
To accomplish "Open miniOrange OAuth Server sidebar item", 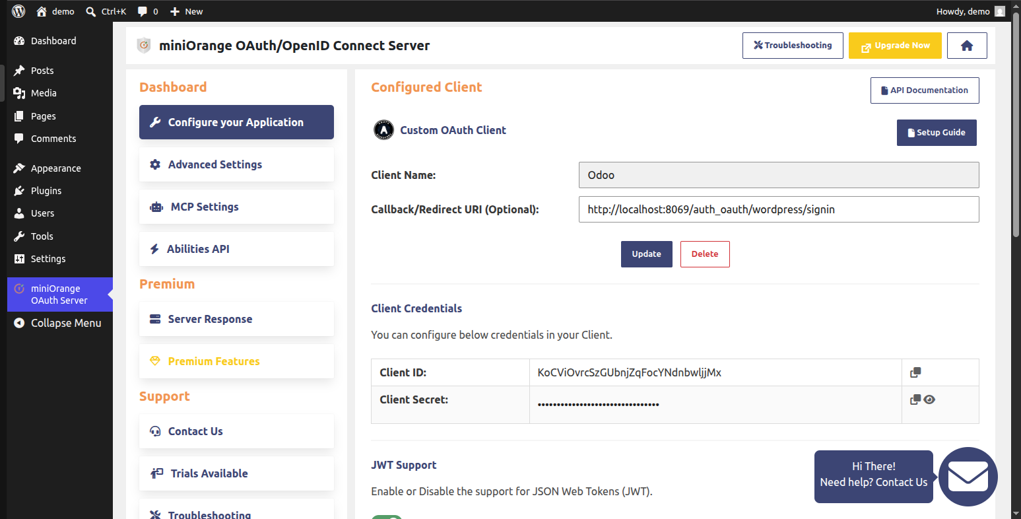I will (x=59, y=294).
